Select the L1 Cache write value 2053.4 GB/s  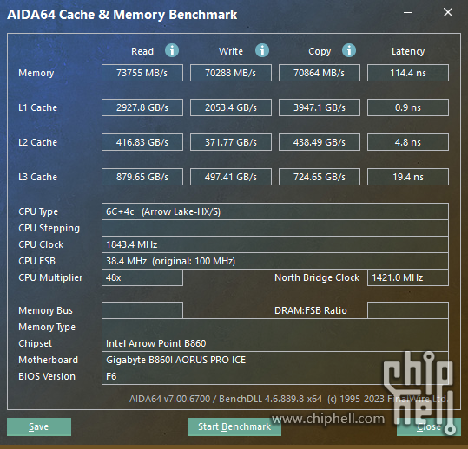point(231,107)
